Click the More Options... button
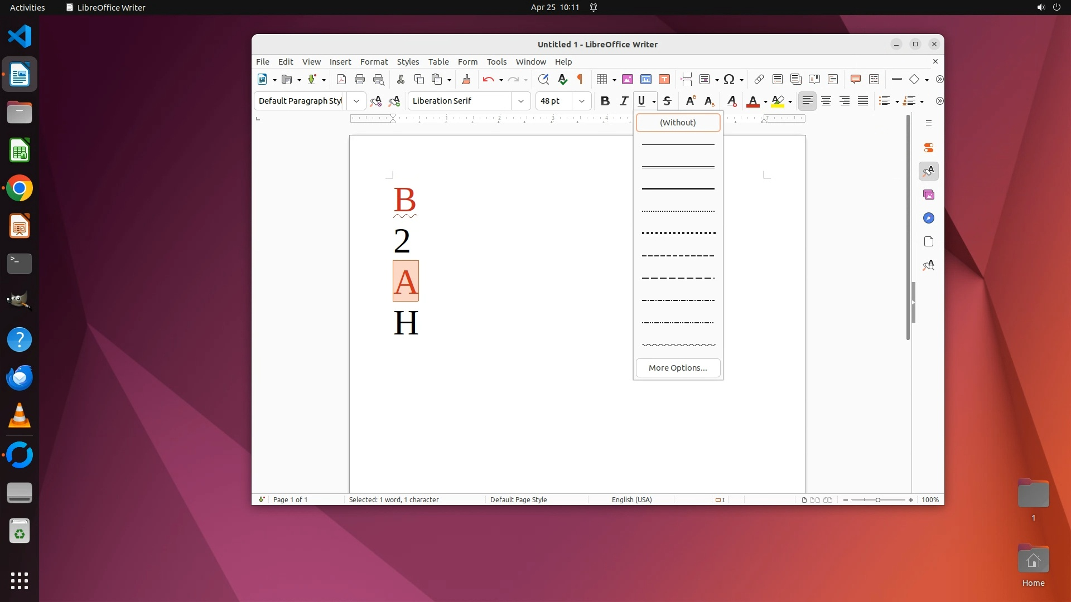The height and width of the screenshot is (602, 1071). (x=678, y=368)
